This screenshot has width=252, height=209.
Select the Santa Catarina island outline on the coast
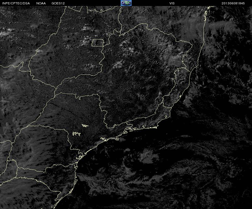[75, 180]
